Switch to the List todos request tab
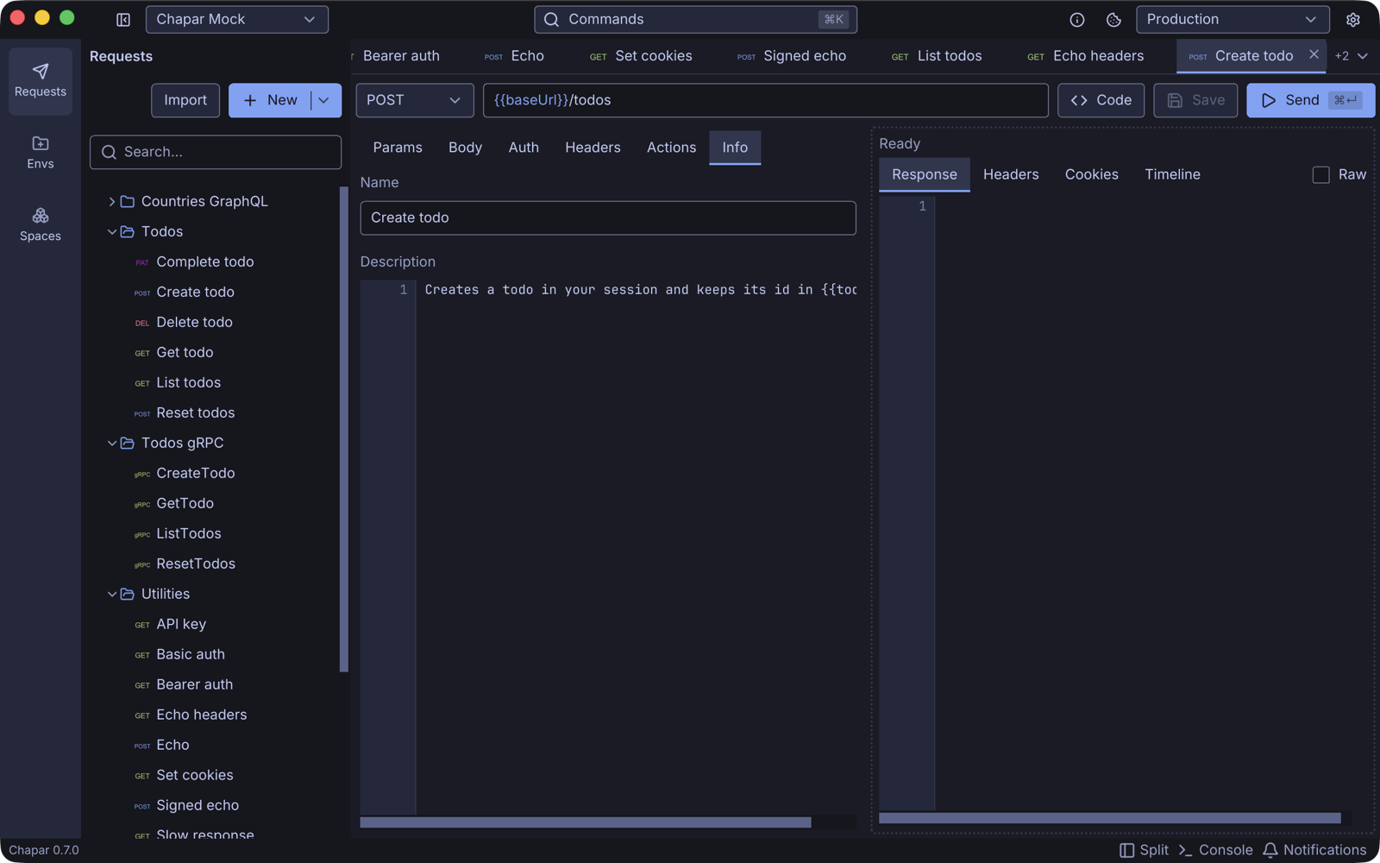 pos(937,56)
